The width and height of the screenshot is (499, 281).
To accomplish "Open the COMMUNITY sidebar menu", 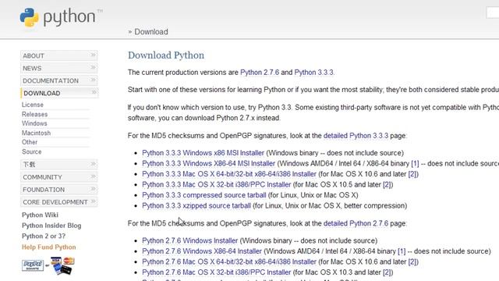I will (59, 177).
